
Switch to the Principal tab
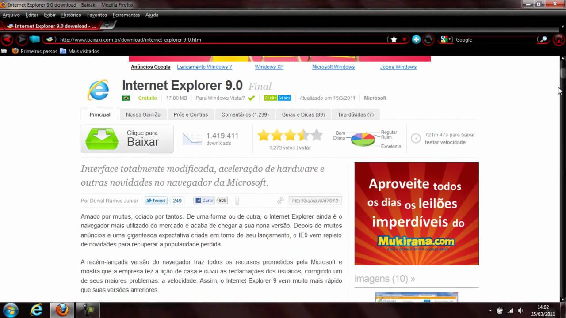click(100, 114)
